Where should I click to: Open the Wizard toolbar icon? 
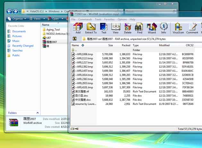(152, 28)
